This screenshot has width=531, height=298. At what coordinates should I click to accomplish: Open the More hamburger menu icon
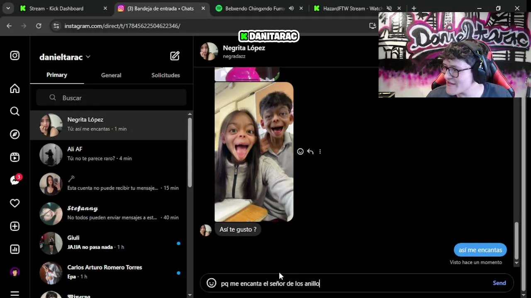pos(15,294)
